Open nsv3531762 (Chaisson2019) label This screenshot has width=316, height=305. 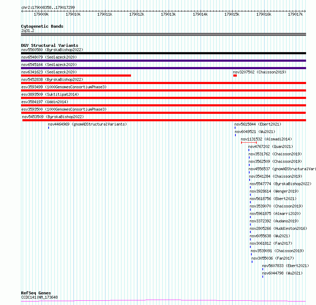click(x=275, y=154)
